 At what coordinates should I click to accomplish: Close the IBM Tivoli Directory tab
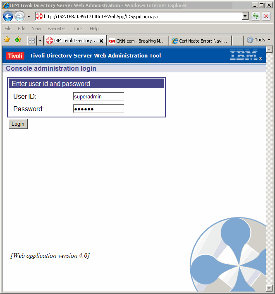click(x=101, y=41)
